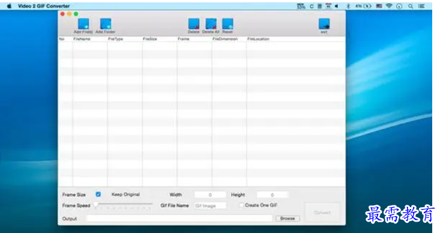
Task: Click the Width input field
Action: tap(210, 195)
